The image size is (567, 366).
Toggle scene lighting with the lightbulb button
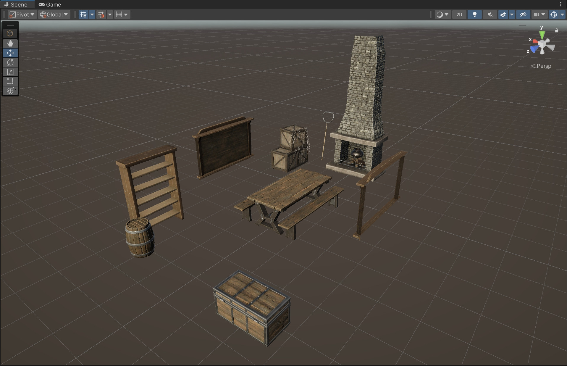(x=474, y=14)
